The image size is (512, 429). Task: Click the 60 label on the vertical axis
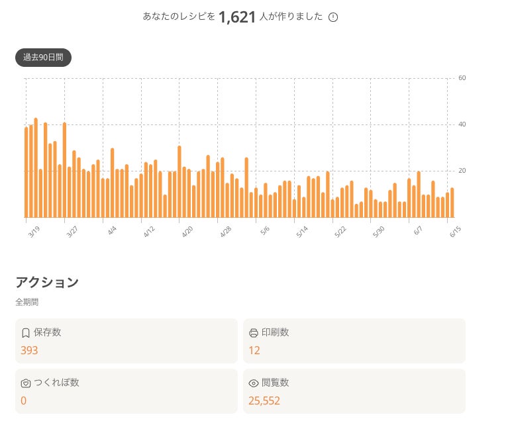point(462,78)
